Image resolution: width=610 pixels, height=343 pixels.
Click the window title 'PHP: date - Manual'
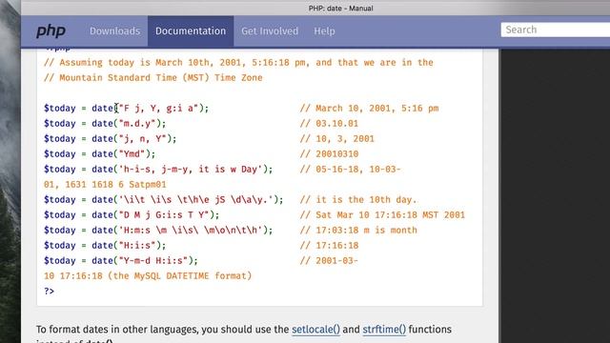tap(341, 9)
